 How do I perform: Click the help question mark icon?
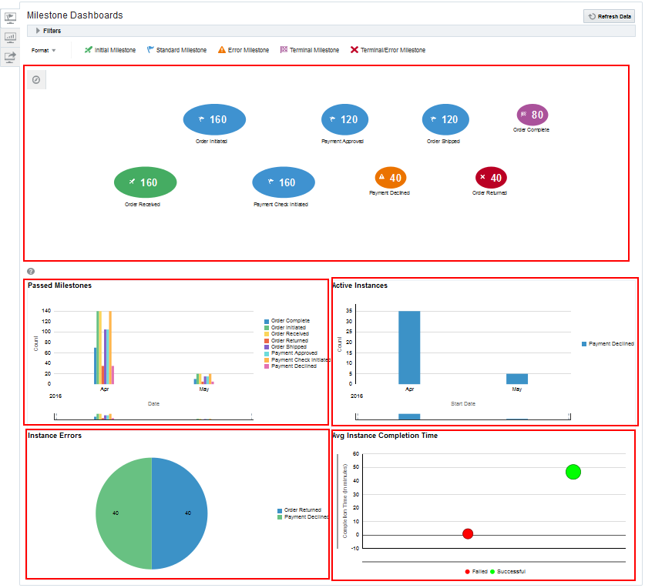(x=31, y=271)
